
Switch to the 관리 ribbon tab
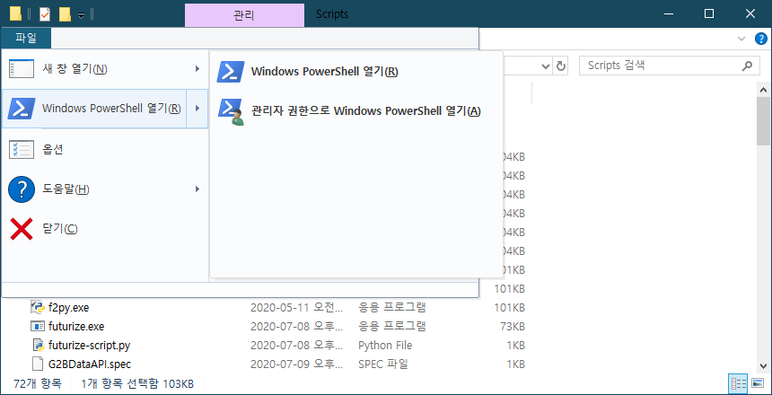tap(244, 15)
